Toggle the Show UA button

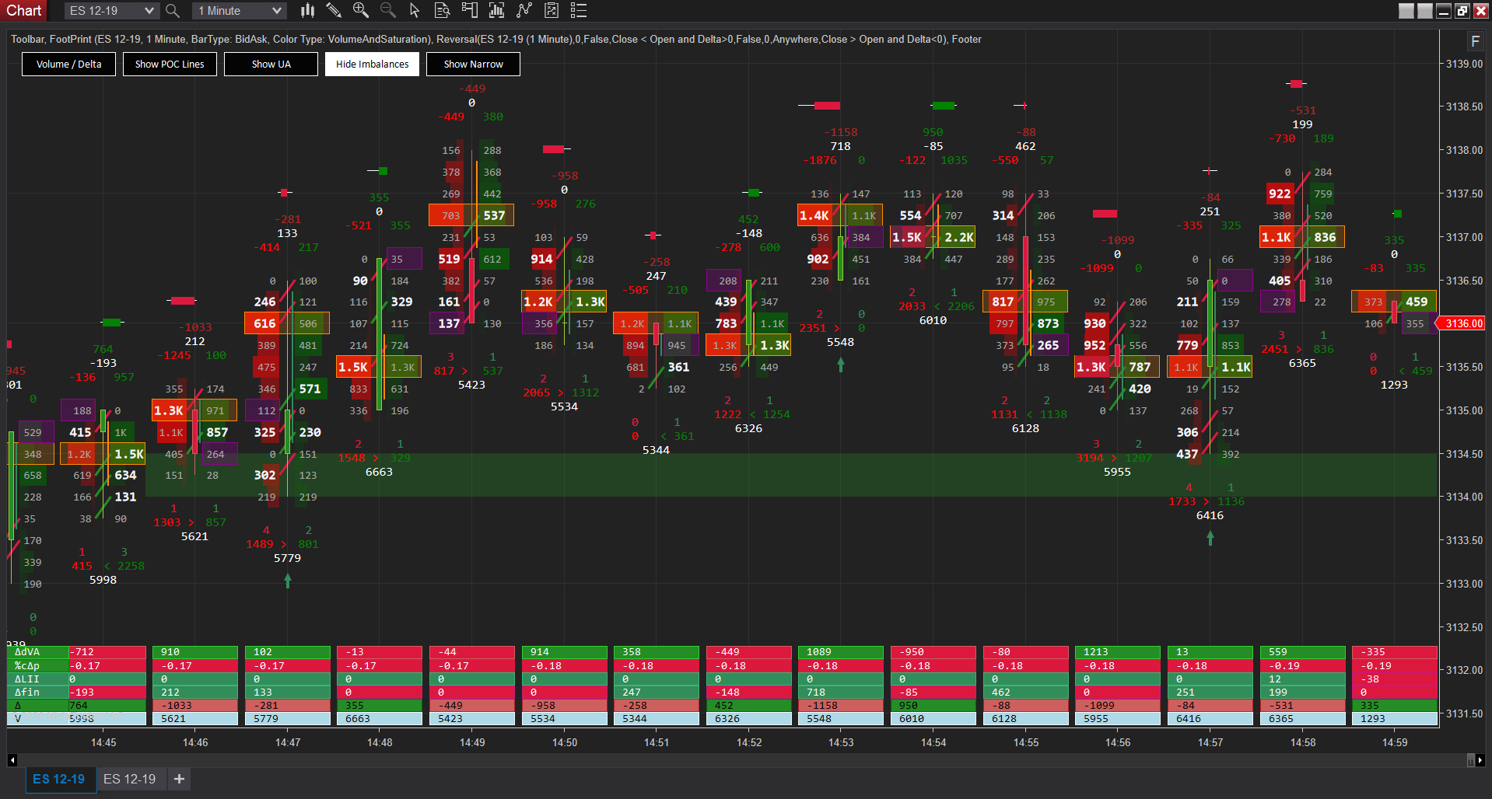pos(271,64)
